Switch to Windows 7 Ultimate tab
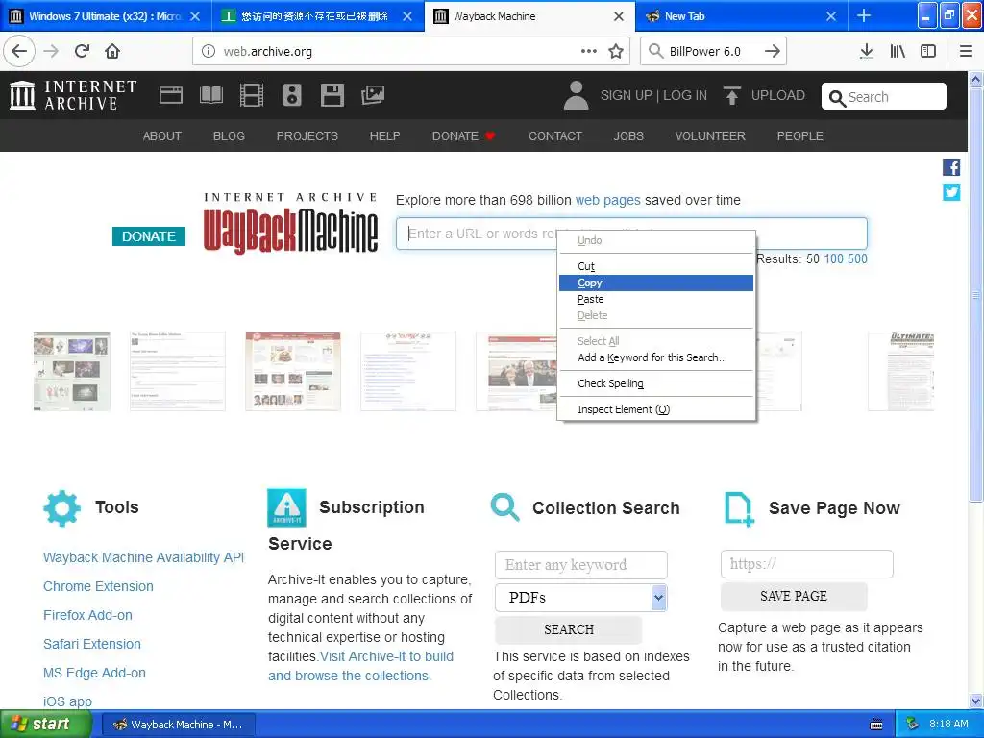 point(105,16)
